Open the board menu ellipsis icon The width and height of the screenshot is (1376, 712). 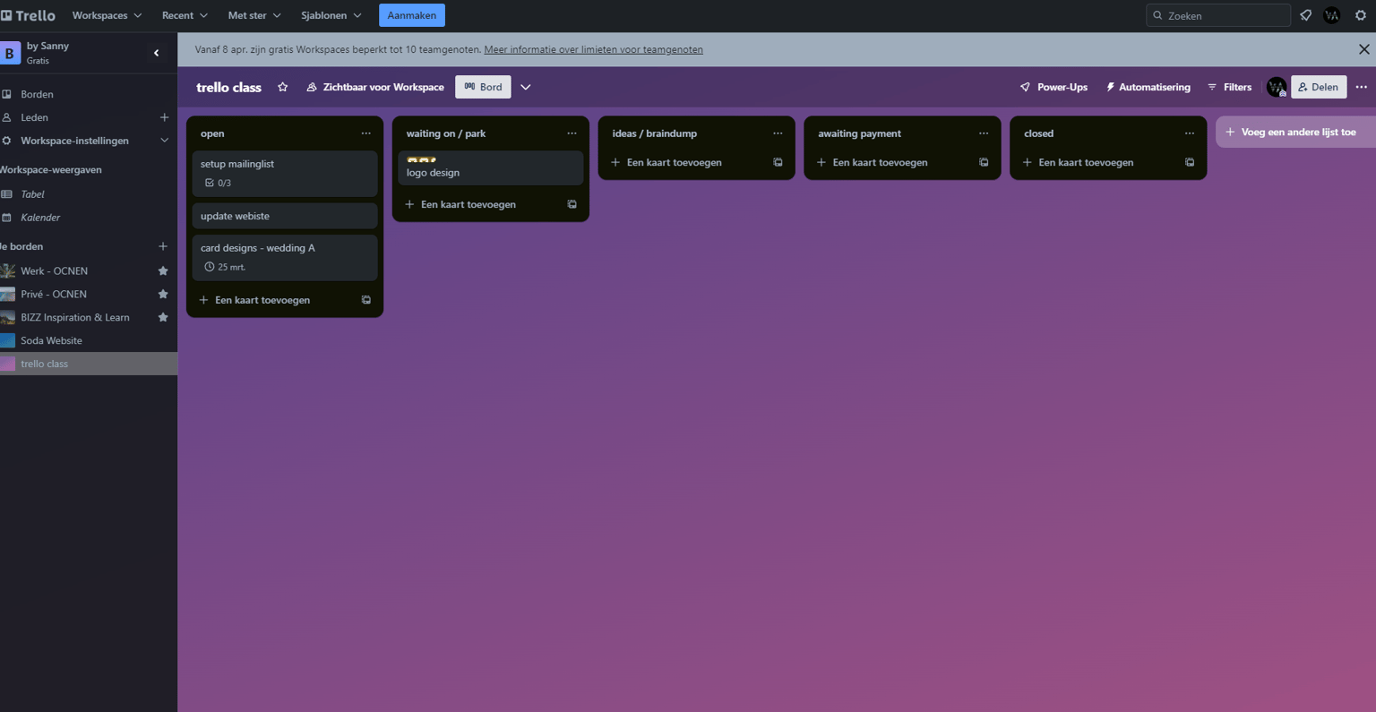coord(1362,87)
